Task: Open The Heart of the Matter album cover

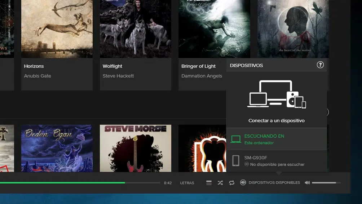Action: point(293,29)
